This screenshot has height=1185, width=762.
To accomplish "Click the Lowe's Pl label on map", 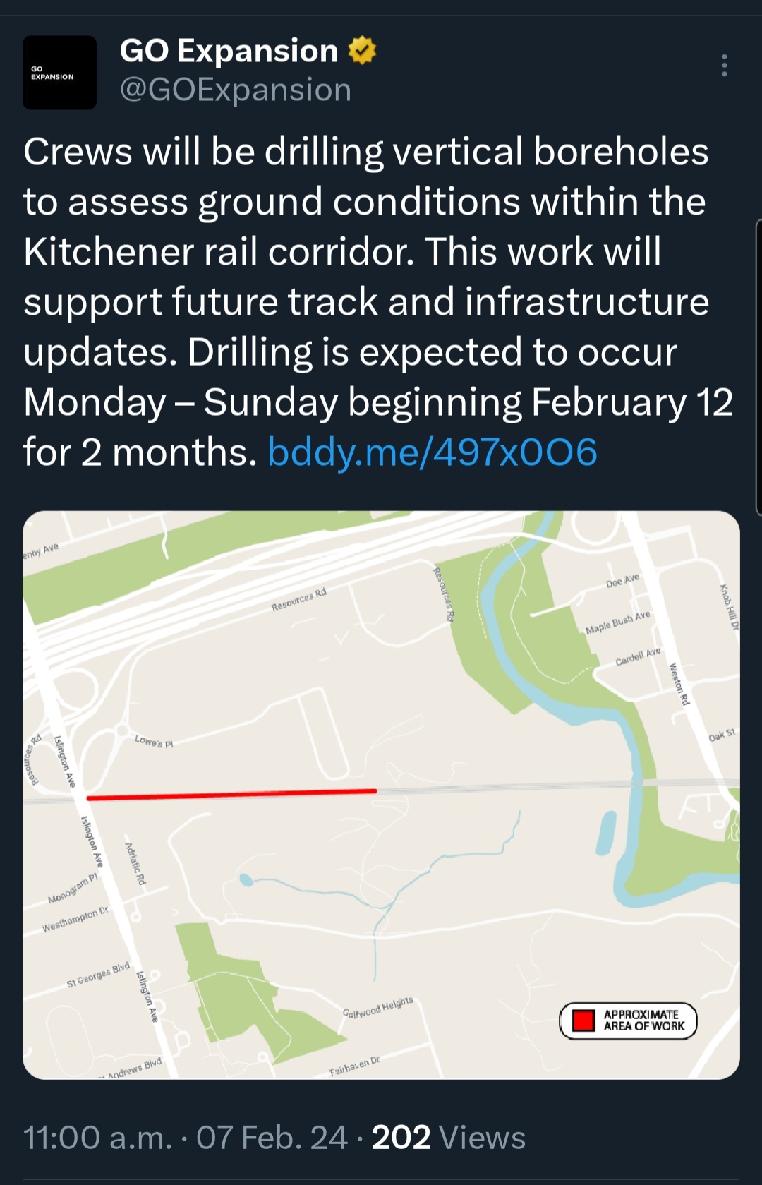I will [154, 741].
